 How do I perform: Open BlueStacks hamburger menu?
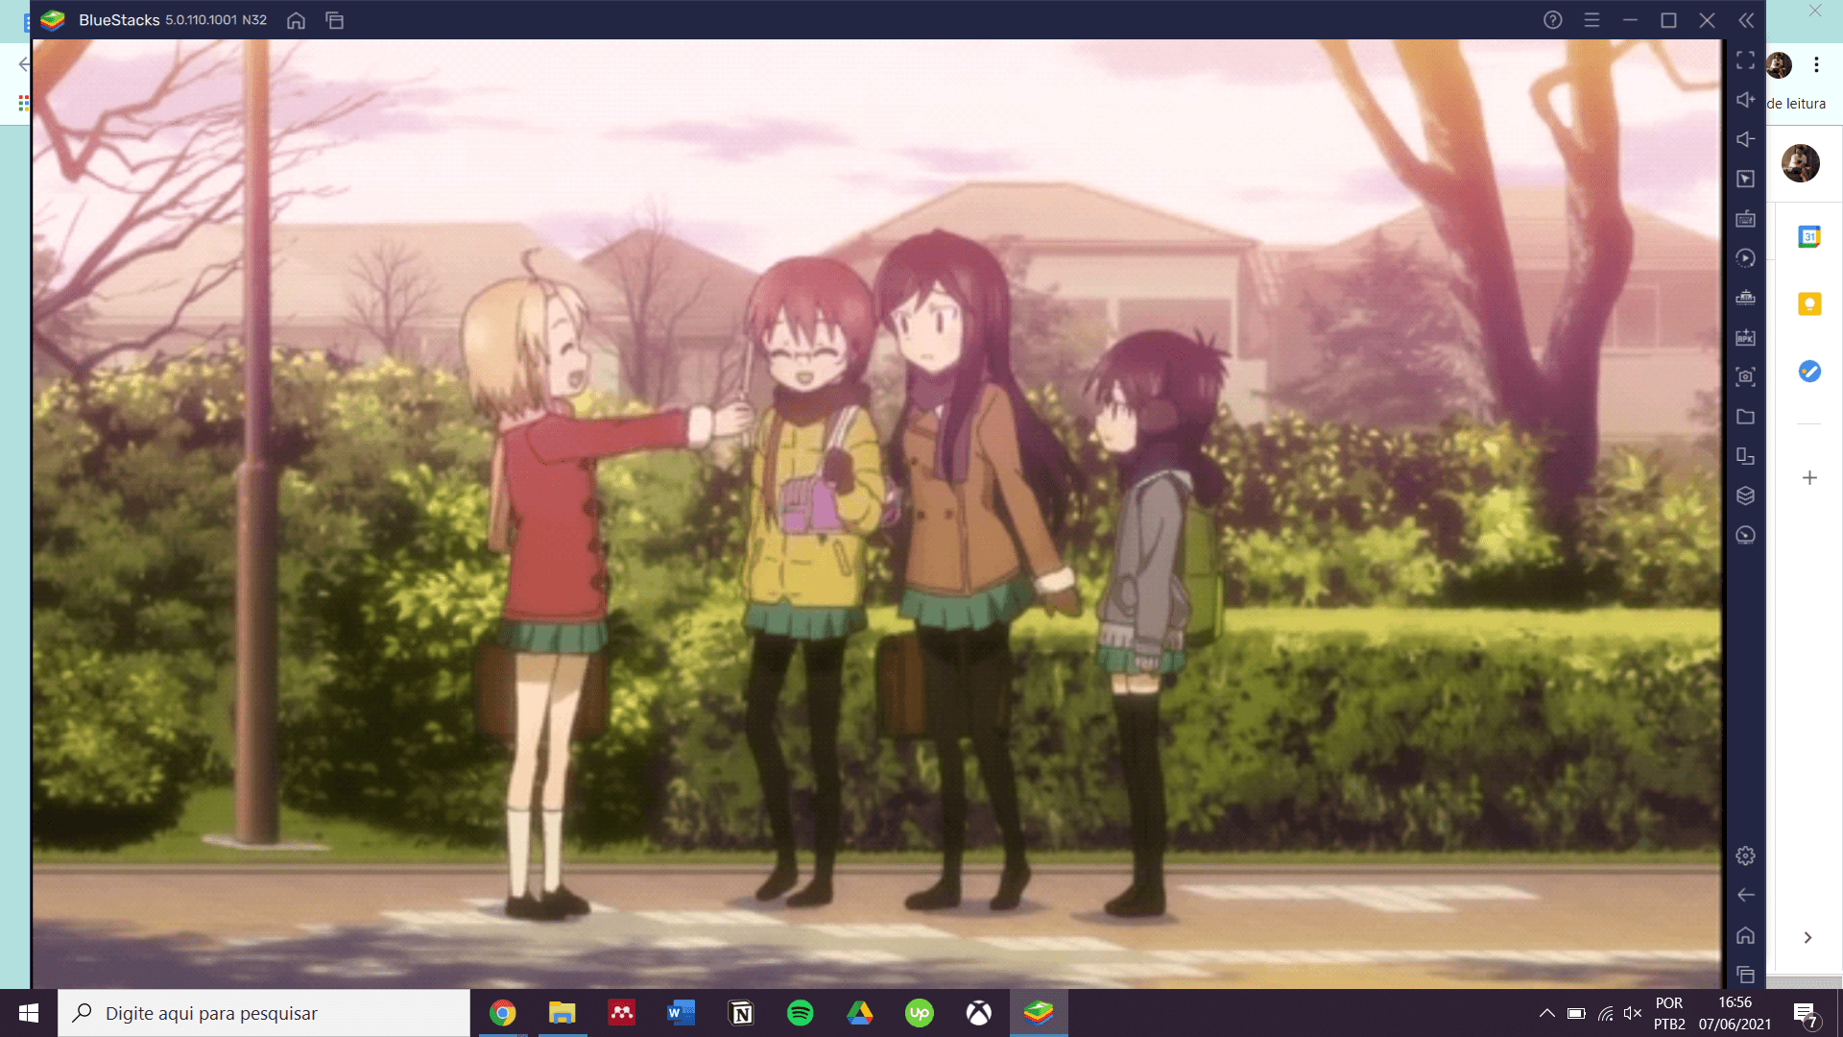click(1592, 20)
